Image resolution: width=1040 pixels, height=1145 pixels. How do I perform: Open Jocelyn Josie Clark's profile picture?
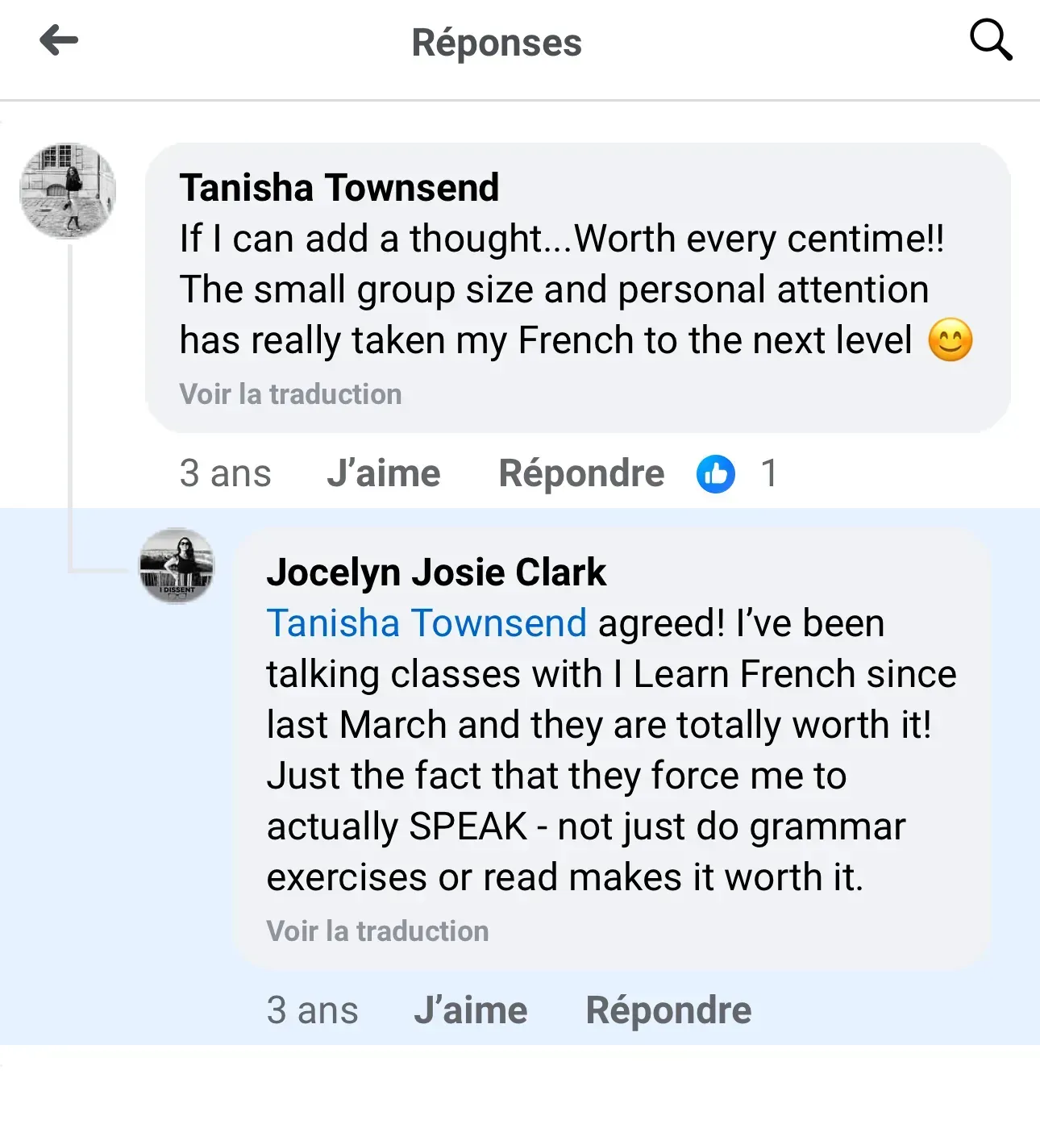177,566
